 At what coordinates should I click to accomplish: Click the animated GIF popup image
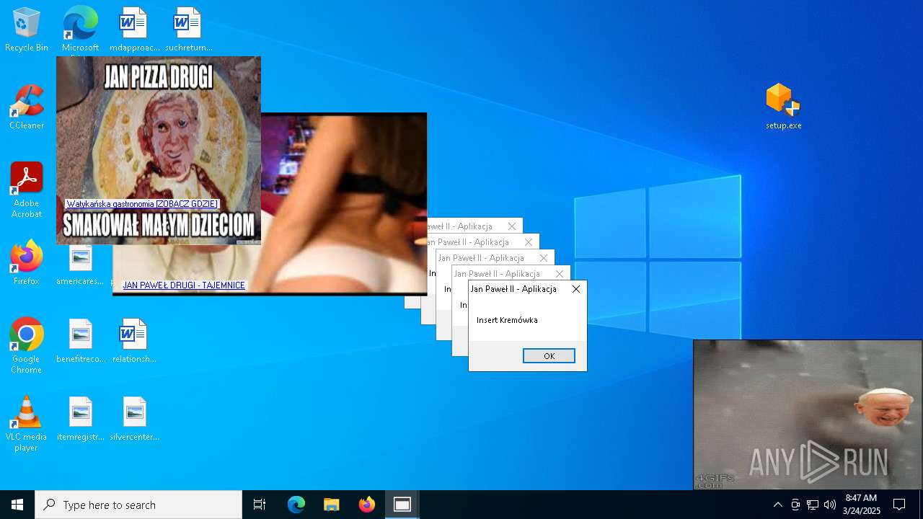tap(808, 414)
